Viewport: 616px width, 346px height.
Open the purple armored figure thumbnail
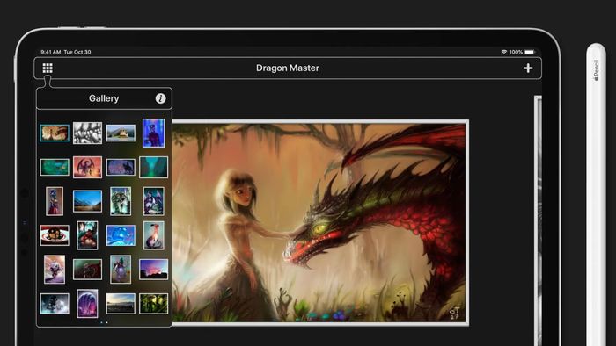click(x=121, y=270)
